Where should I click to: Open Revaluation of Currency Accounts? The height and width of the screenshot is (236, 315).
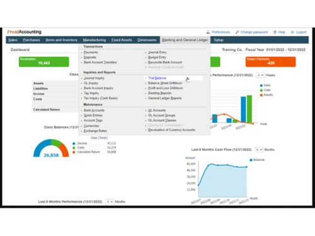coord(171,130)
